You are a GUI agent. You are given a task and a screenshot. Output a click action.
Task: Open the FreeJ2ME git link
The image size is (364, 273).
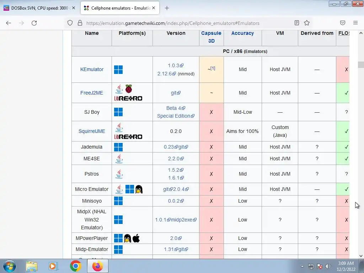(176, 93)
